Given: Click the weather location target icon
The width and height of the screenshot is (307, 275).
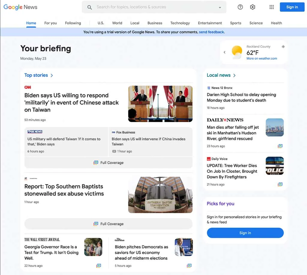Looking at the screenshot, I should (283, 47).
